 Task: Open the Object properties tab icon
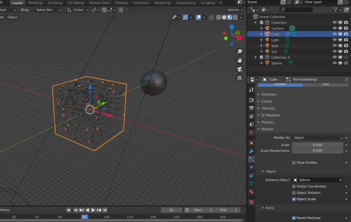(251, 143)
